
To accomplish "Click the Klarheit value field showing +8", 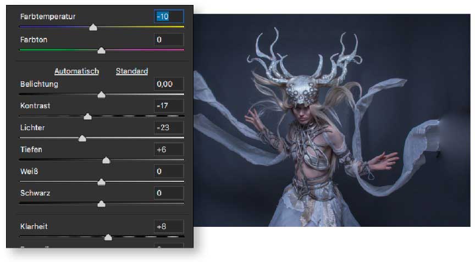I will tap(169, 226).
